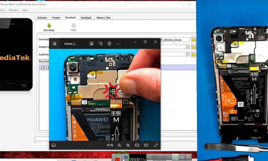Delete the photo with the trash icon
The height and width of the screenshot is (161, 268).
tap(109, 44)
